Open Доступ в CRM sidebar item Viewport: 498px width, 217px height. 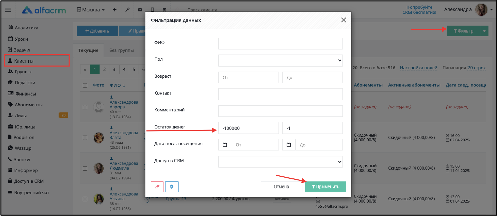(x=25, y=181)
